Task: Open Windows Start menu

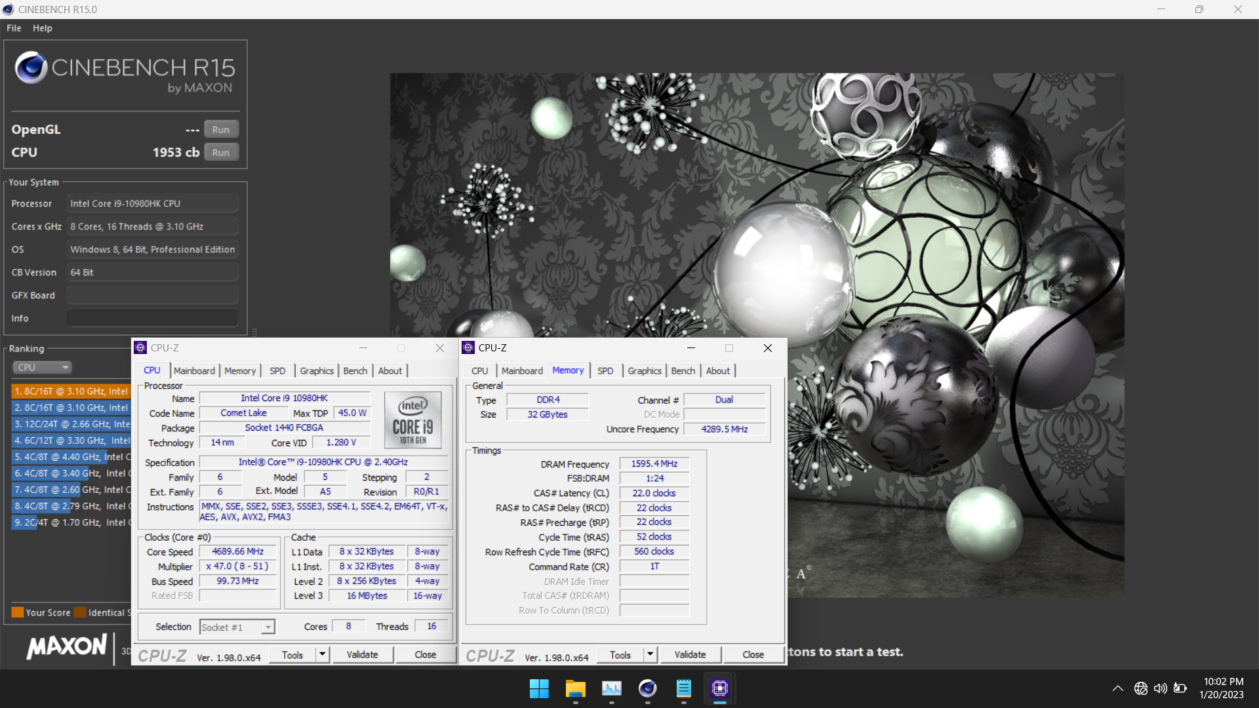Action: (539, 688)
